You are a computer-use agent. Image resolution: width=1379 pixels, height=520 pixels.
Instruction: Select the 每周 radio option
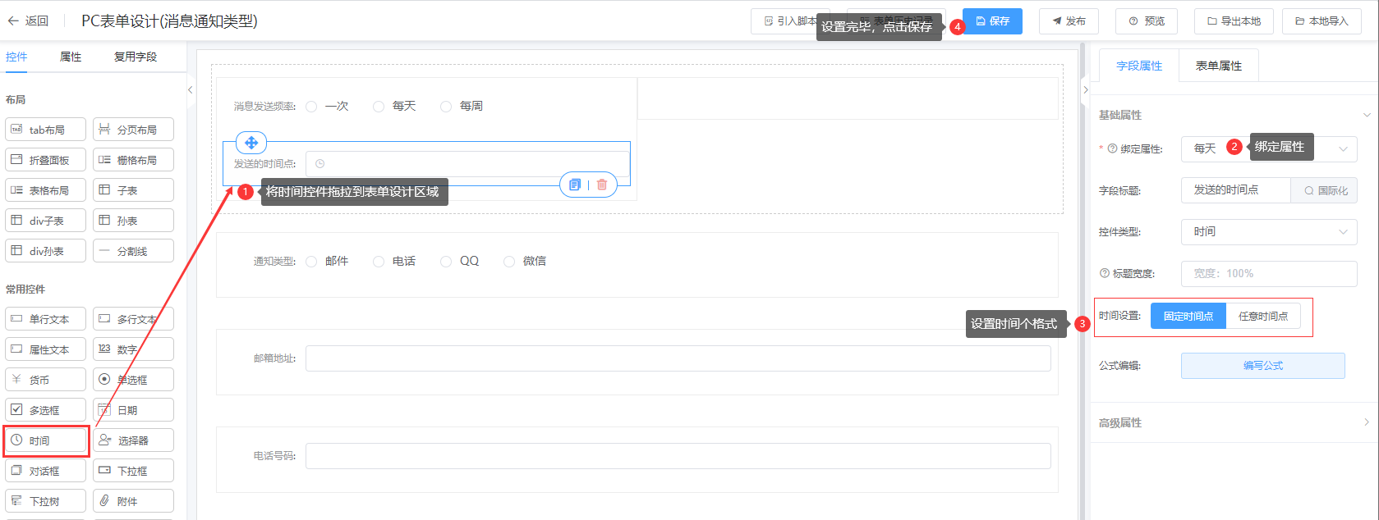446,107
